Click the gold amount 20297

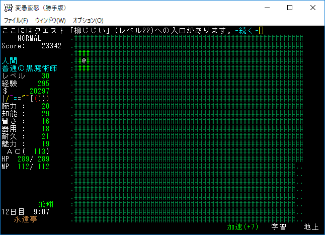[40, 91]
